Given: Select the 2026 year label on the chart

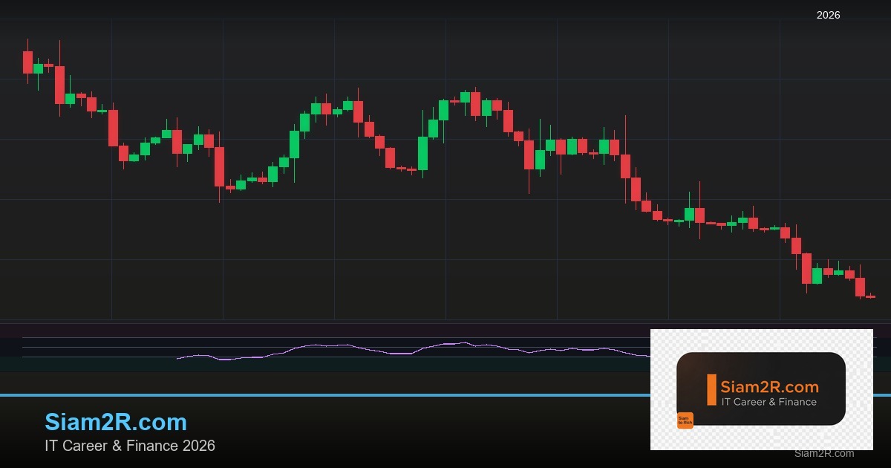Looking at the screenshot, I should pos(828,15).
